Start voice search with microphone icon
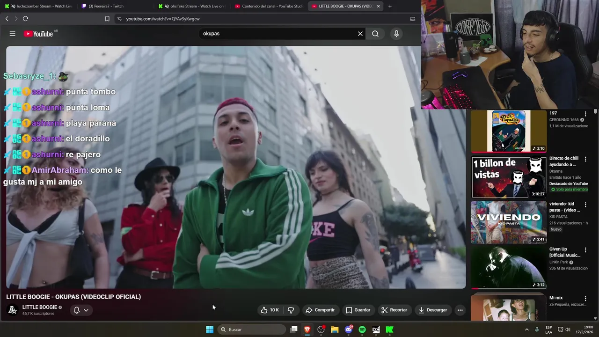This screenshot has height=337, width=599. click(x=396, y=34)
